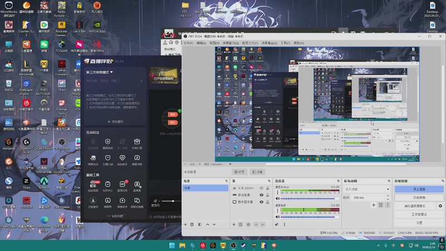Viewport: 446px width, 251px height.
Task: Mute the Desktop Audio speaker icon
Action: tap(278, 217)
